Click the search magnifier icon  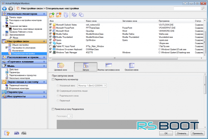(x=203, y=8)
